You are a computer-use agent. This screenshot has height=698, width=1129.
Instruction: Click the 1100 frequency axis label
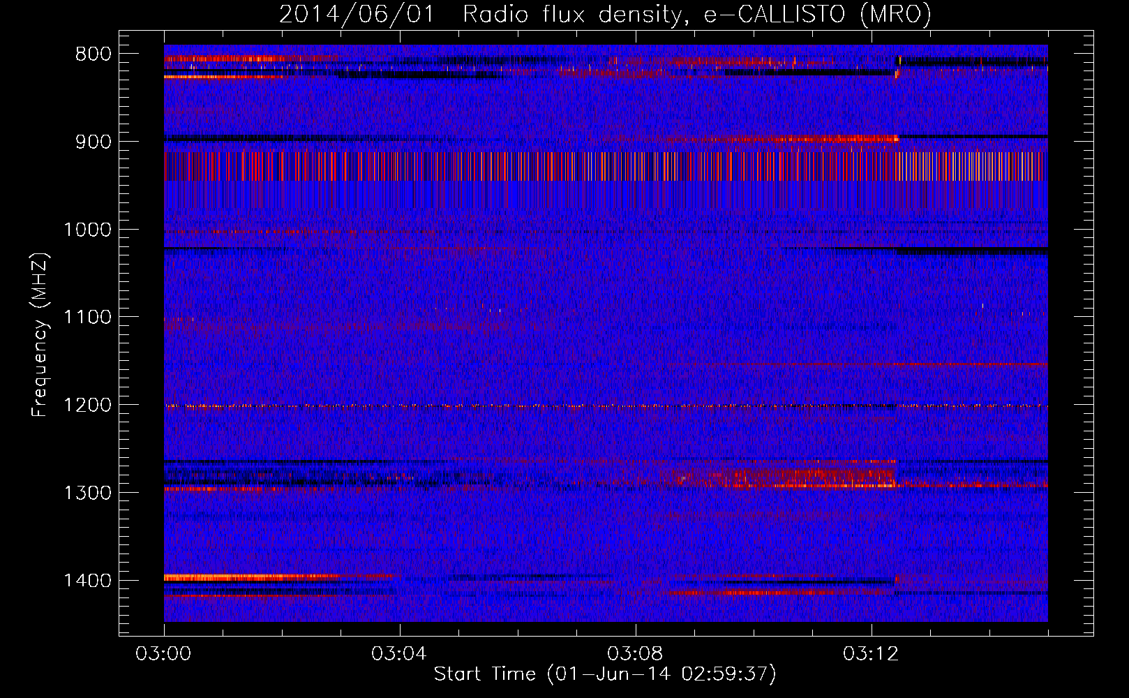tap(87, 318)
